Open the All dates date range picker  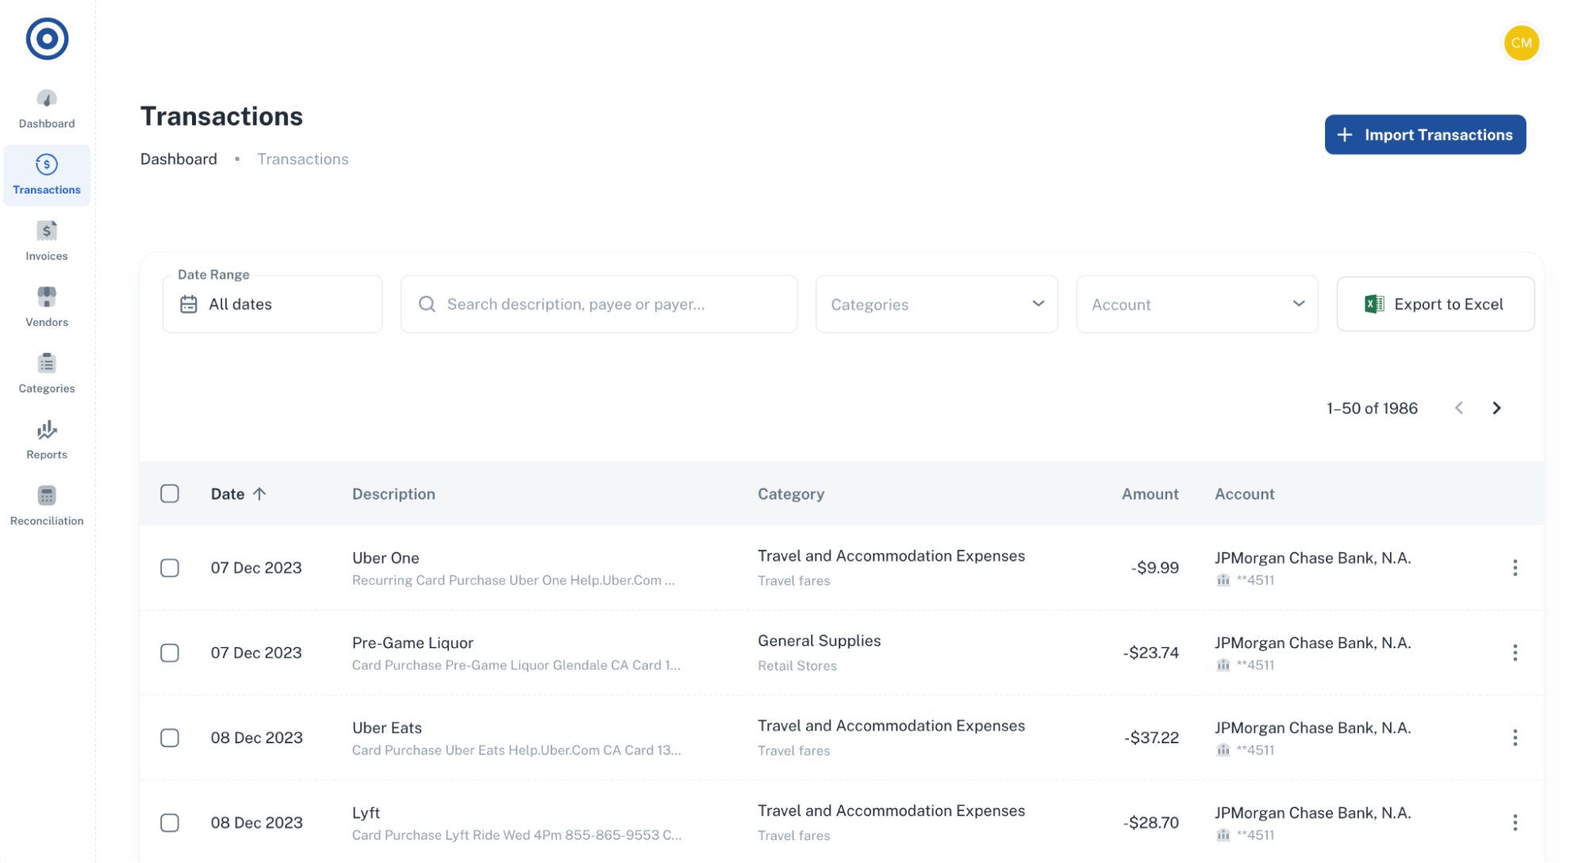(271, 304)
